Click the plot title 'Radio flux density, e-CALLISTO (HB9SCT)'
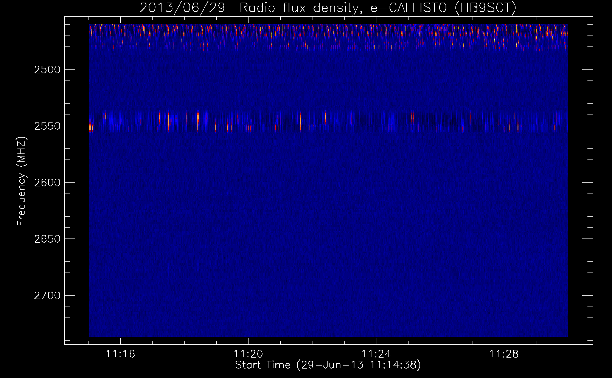This screenshot has height=378, width=612. 378,8
